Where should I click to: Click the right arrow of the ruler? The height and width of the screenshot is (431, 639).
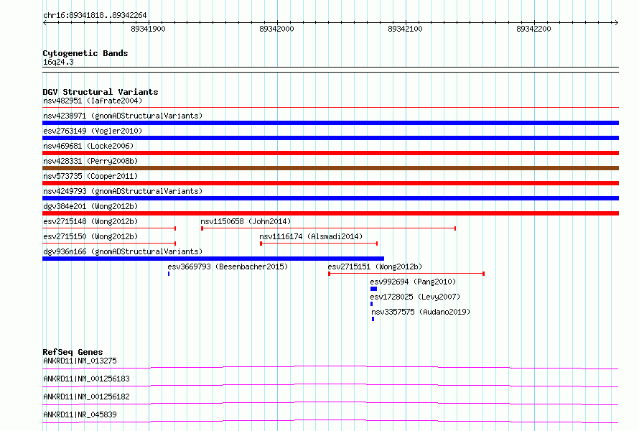[616, 22]
